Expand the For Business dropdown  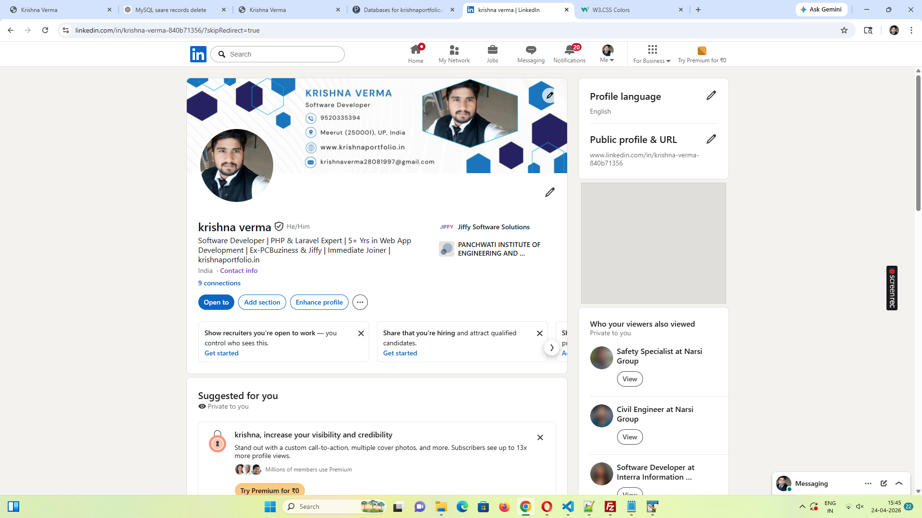pyautogui.click(x=652, y=54)
